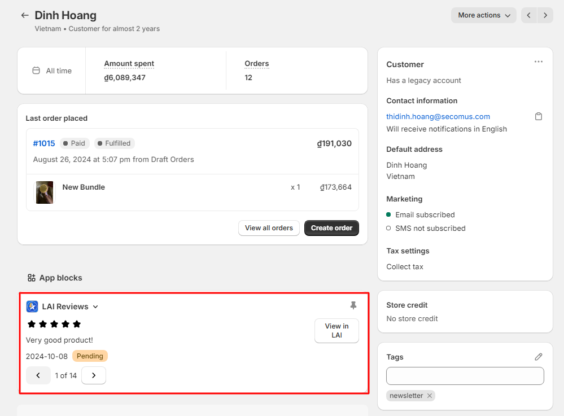Viewport: 564px width, 416px height.
Task: Expand the More actions dropdown
Action: point(483,15)
